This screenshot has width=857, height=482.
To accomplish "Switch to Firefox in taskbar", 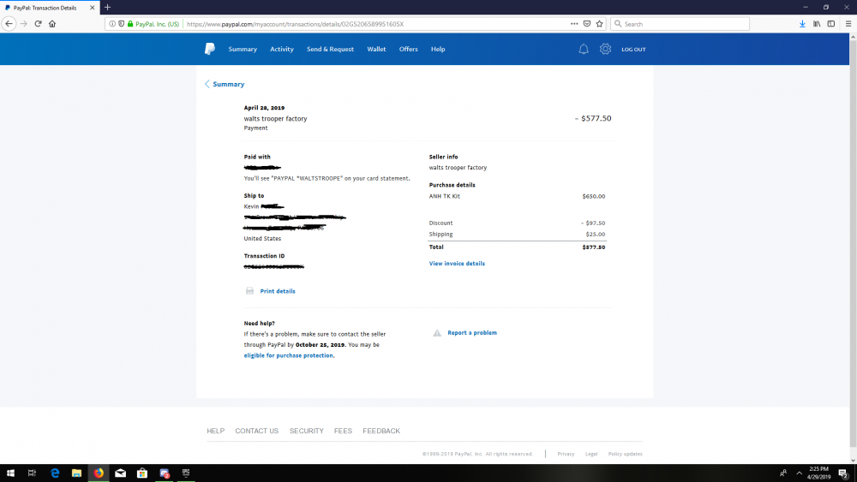I will coord(99,473).
